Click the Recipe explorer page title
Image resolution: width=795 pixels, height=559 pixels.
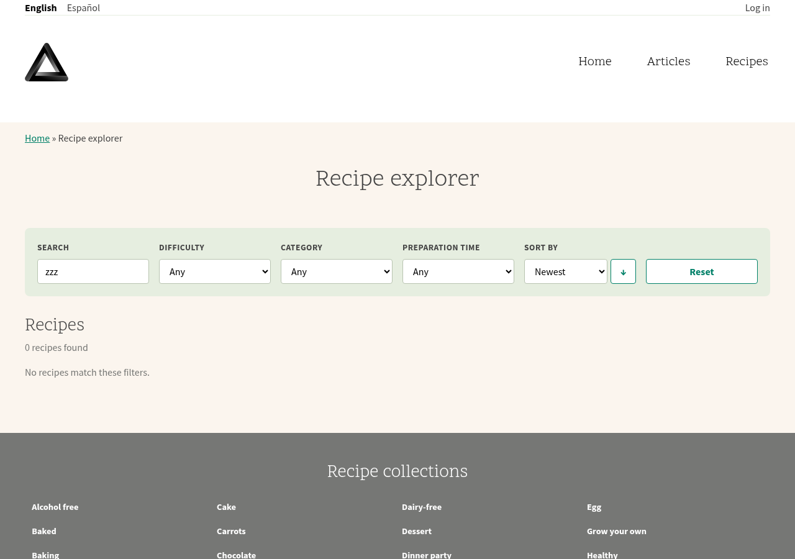(x=397, y=178)
